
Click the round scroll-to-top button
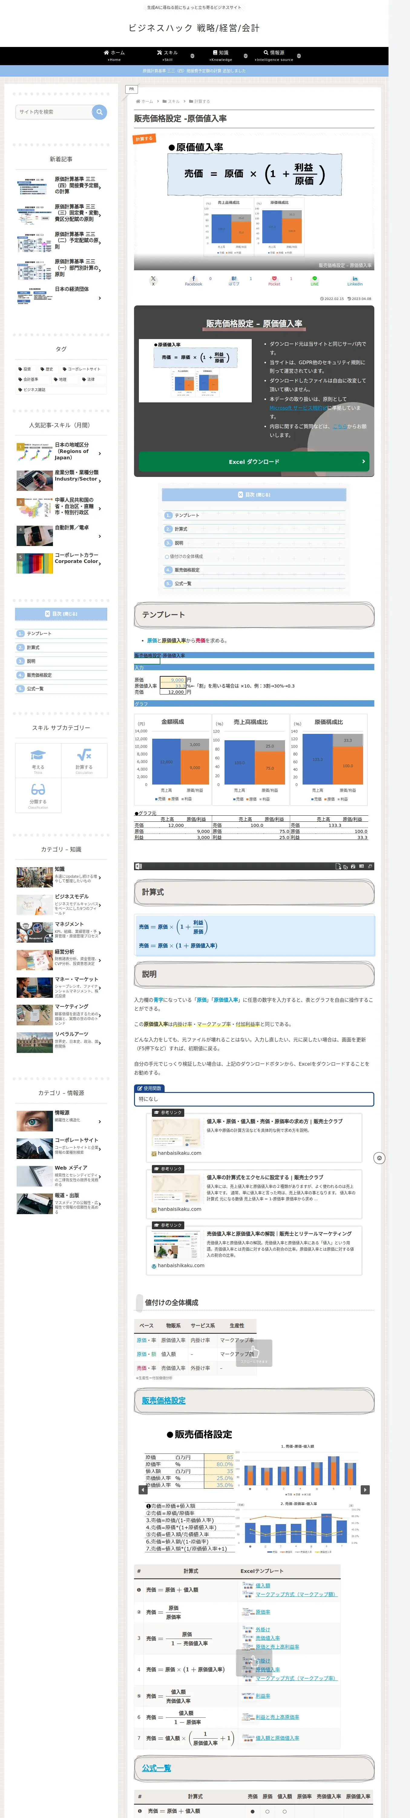click(x=379, y=1158)
